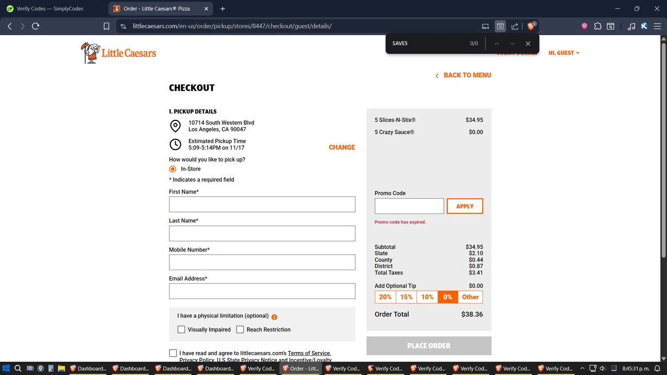Open first Dashboard taskbar window
This screenshot has width=667, height=375.
[89, 368]
